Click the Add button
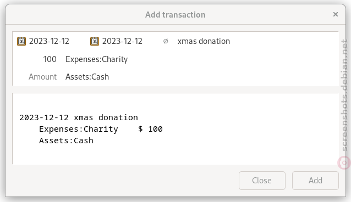Image resolution: width=351 pixels, height=202 pixels. (315, 181)
